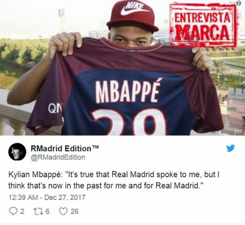Click the like count number 26
Screen dimensions: 245x225
(74, 212)
